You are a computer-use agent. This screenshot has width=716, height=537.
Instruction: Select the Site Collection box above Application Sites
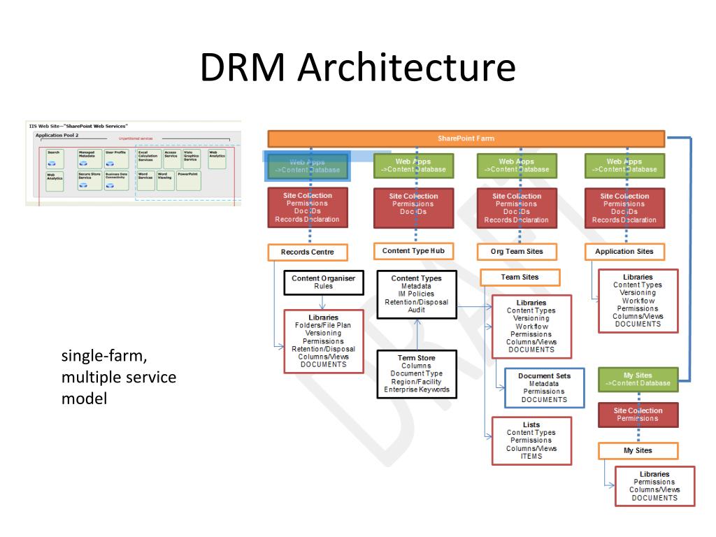coord(624,208)
